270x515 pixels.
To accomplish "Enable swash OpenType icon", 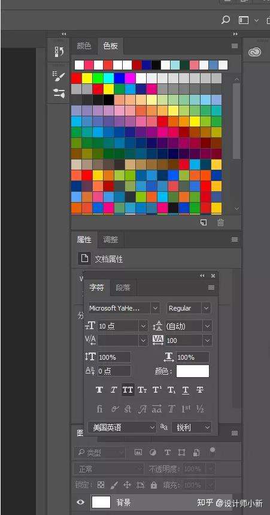I will [x=142, y=409].
